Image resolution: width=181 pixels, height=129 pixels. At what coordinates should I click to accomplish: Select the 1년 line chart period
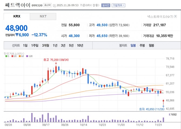pyautogui.click(x=55, y=46)
